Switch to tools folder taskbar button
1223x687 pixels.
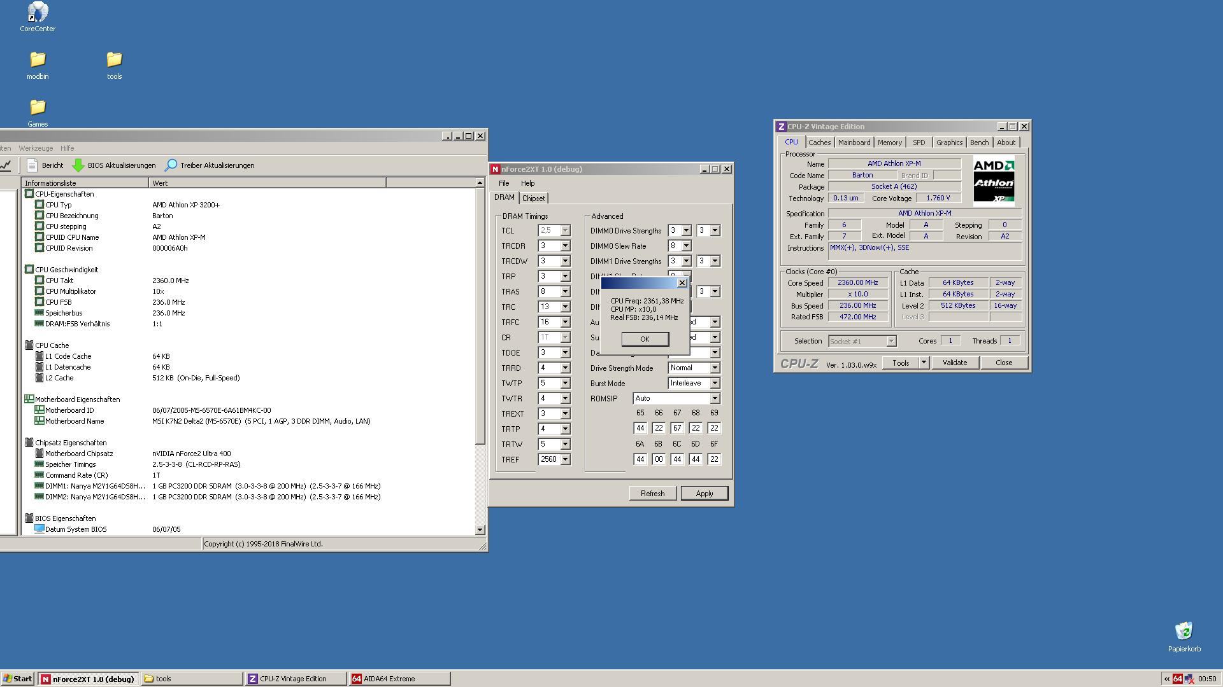(x=192, y=679)
